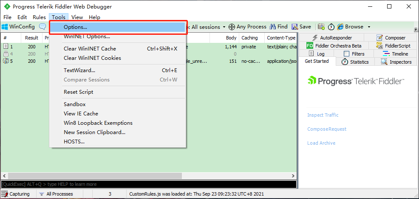Click the Any Process crosshair icon
The width and height of the screenshot is (419, 199).
click(232, 27)
